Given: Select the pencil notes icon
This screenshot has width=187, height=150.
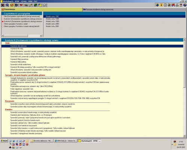Looking at the screenshot, I should click(31, 5).
